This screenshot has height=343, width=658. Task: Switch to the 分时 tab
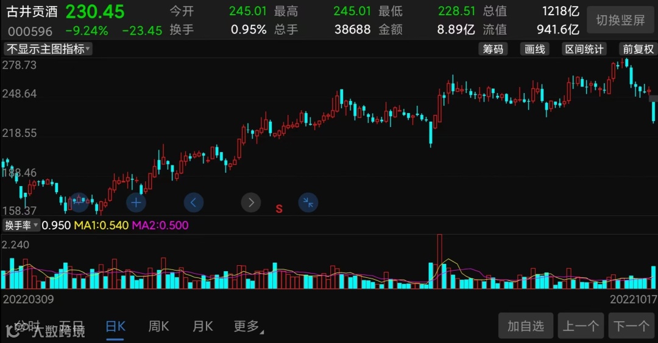click(27, 326)
